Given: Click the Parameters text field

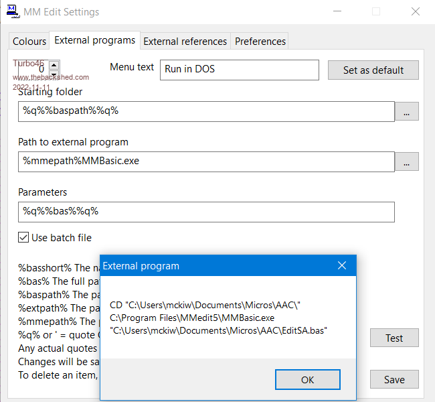Looking at the screenshot, I should point(206,212).
